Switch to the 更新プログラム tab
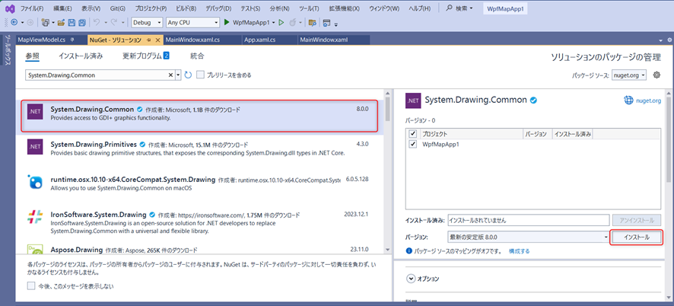 point(146,56)
